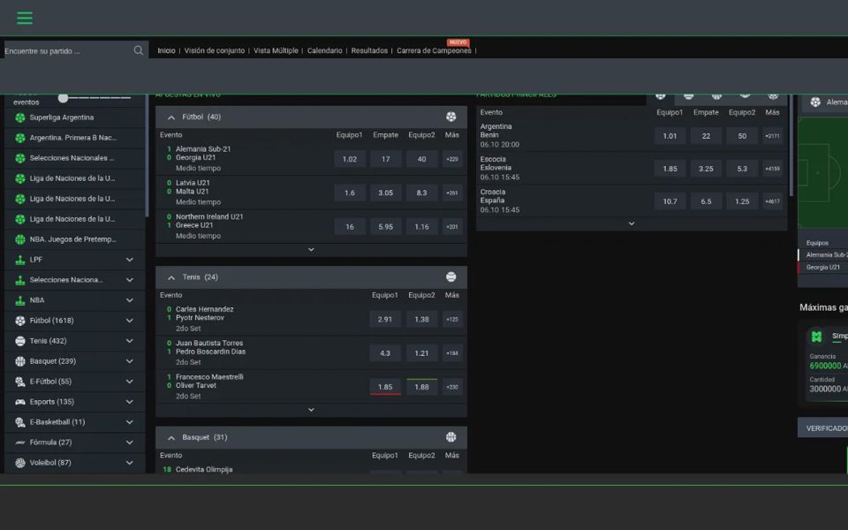Collapse the Fútbol (40) live section
The height and width of the screenshot is (530, 848).
(x=170, y=117)
